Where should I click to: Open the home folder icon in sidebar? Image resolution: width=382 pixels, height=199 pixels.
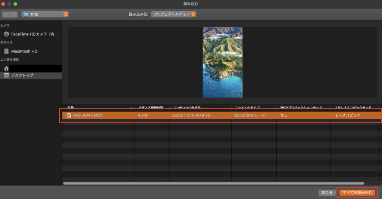pyautogui.click(x=6, y=68)
